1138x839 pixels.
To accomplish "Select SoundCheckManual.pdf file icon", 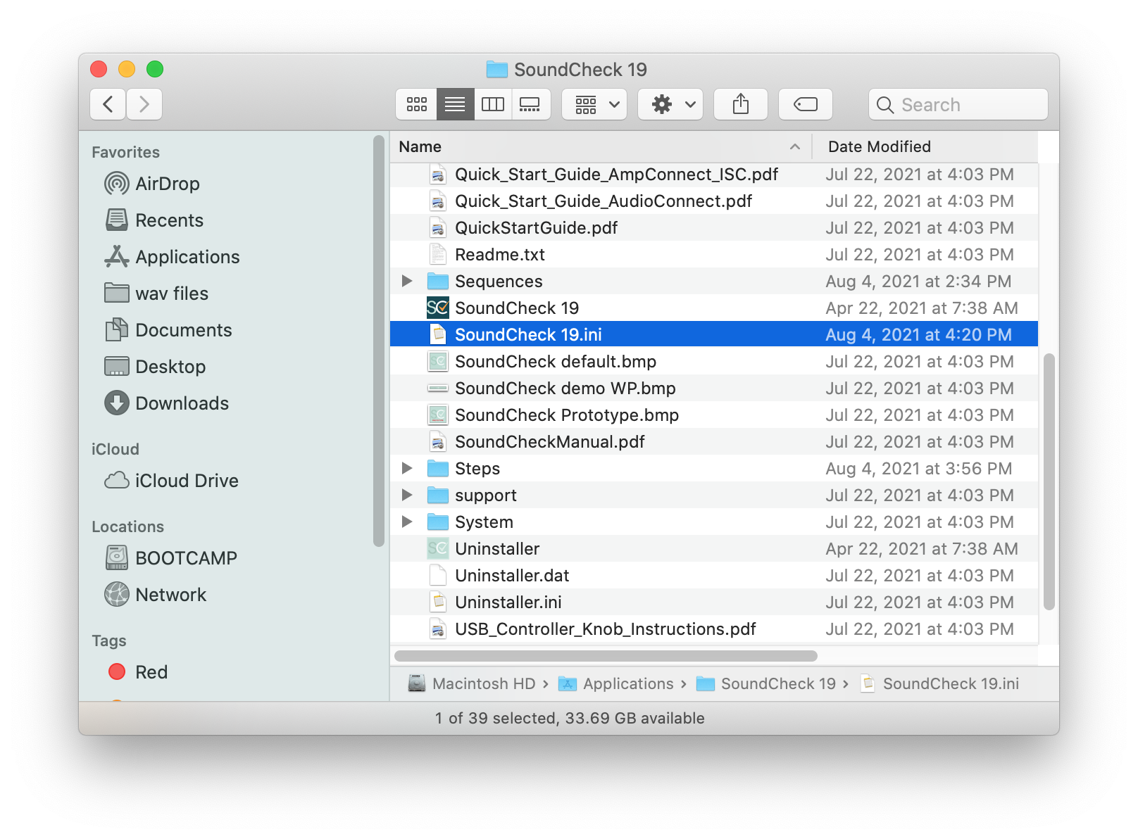I will [x=438, y=441].
